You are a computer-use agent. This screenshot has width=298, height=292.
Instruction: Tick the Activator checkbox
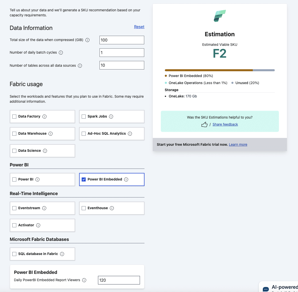click(14, 225)
